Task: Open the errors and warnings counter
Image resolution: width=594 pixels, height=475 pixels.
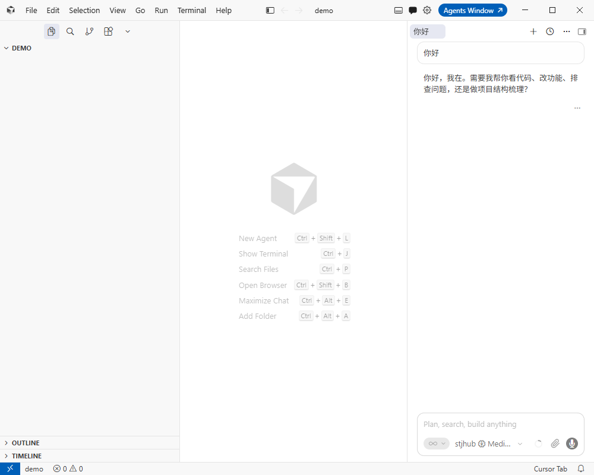Action: [x=68, y=468]
